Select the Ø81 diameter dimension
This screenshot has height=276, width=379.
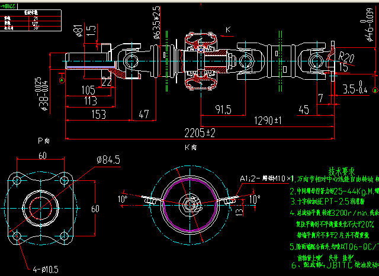tap(77, 29)
